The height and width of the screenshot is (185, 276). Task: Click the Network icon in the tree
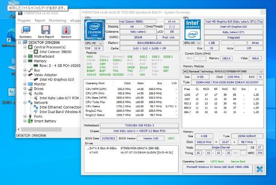tap(30, 102)
